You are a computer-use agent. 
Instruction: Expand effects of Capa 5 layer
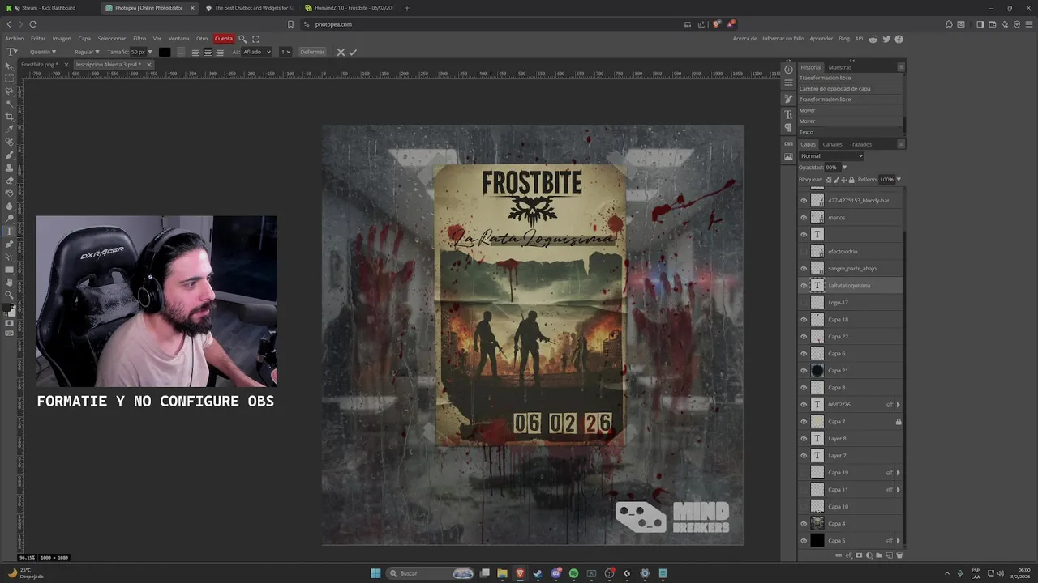click(898, 541)
